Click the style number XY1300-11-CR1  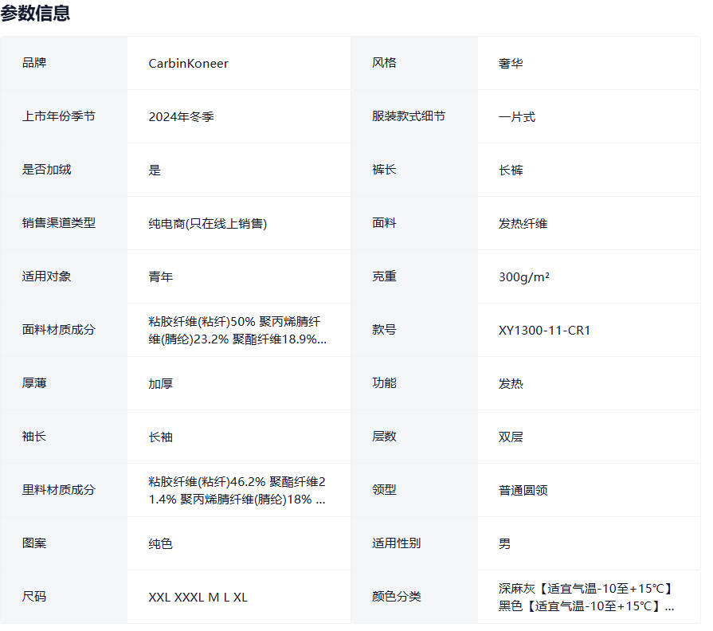click(x=544, y=331)
